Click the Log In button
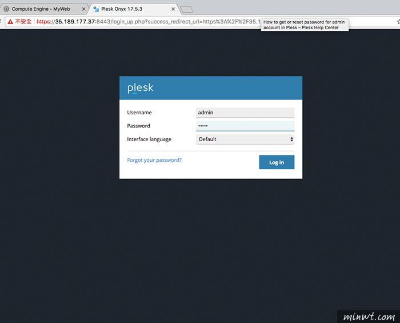400x323 pixels. (277, 162)
